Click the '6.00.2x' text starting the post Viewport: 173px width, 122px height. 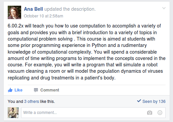coord(15,26)
